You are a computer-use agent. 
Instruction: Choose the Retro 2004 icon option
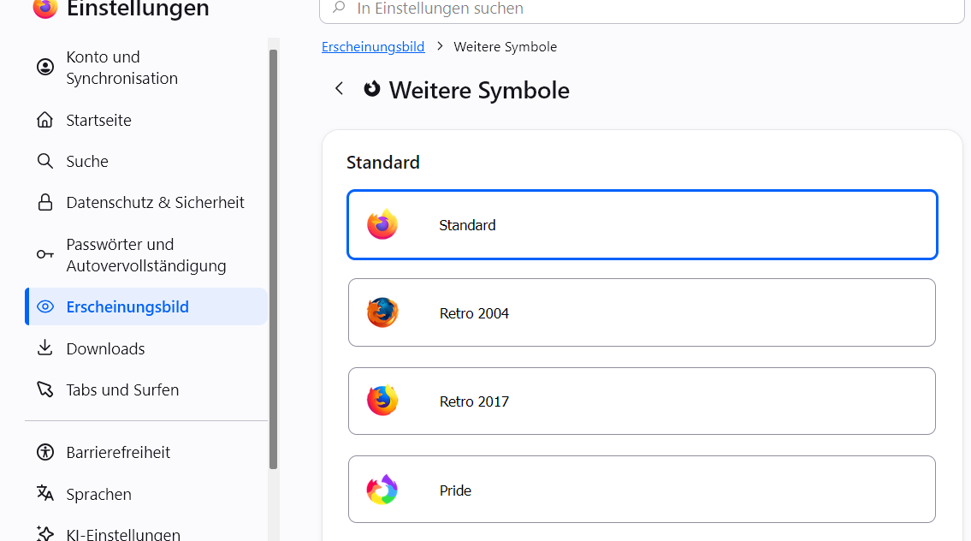coord(642,312)
